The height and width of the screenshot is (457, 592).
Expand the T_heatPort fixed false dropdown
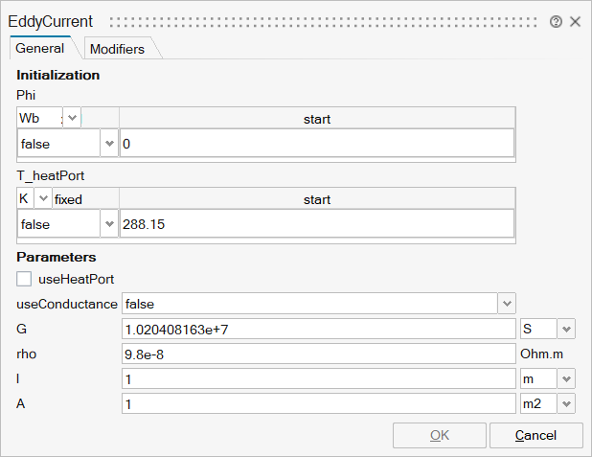108,223
